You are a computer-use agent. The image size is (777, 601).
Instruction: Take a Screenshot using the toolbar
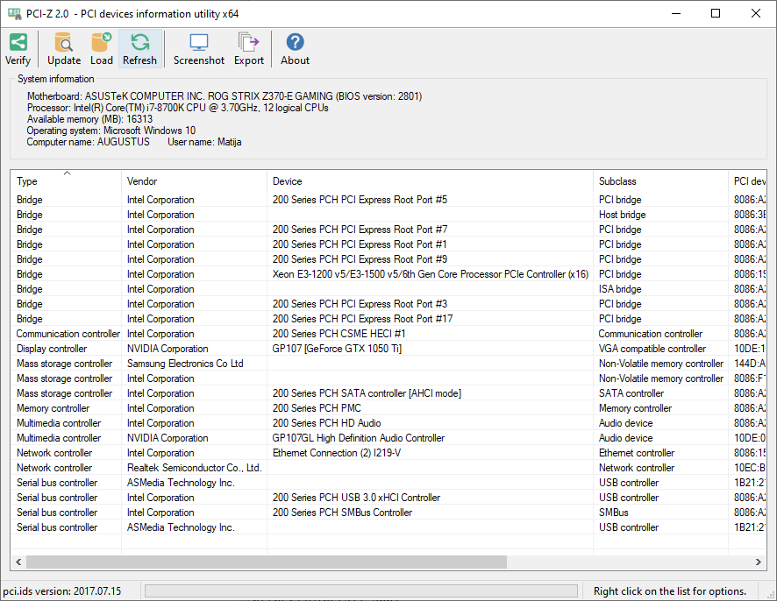199,49
